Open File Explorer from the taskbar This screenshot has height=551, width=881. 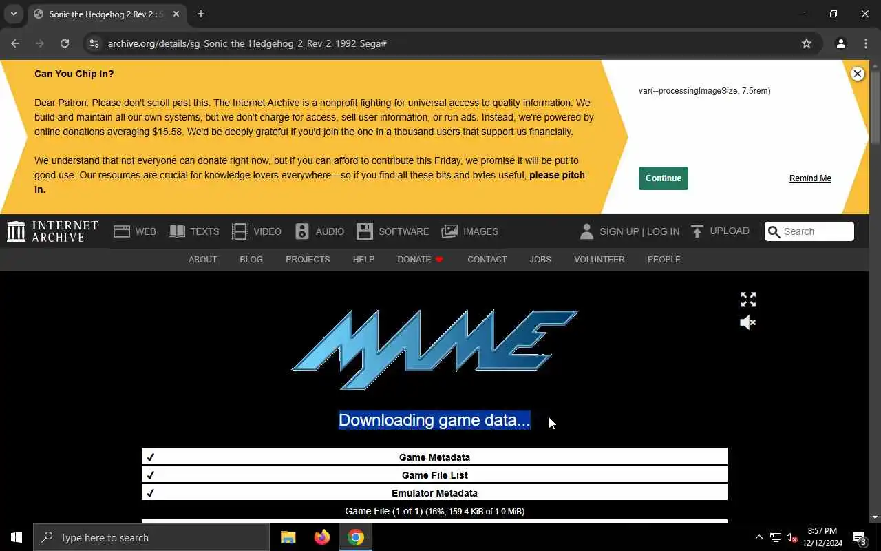coord(288,537)
